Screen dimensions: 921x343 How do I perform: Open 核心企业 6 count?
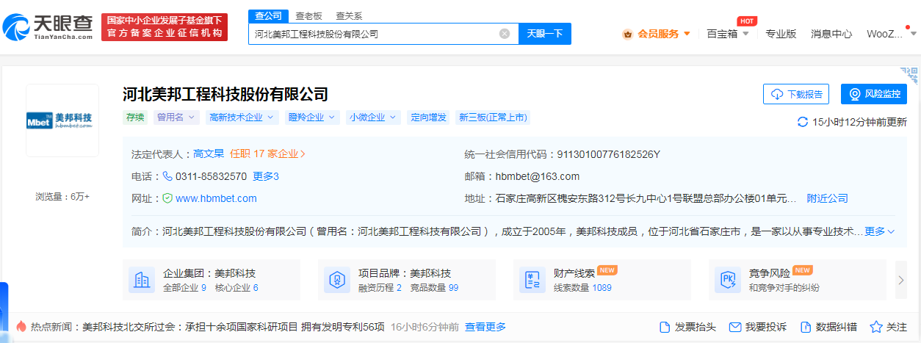236,288
